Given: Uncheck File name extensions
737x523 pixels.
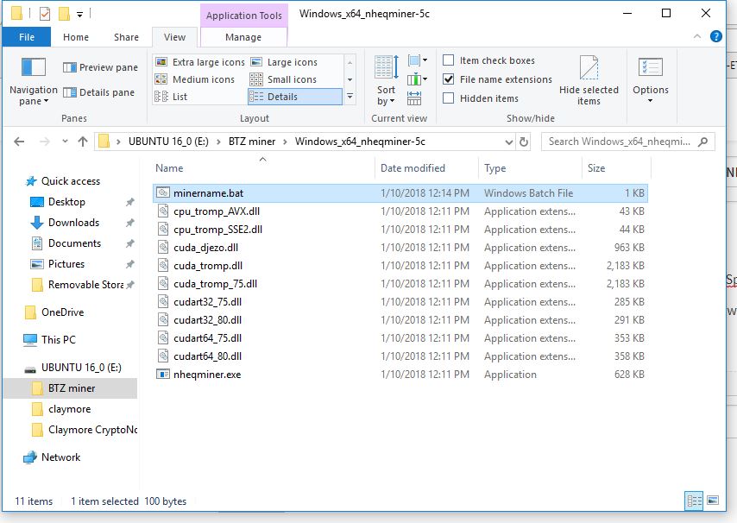Looking at the screenshot, I should tap(449, 79).
